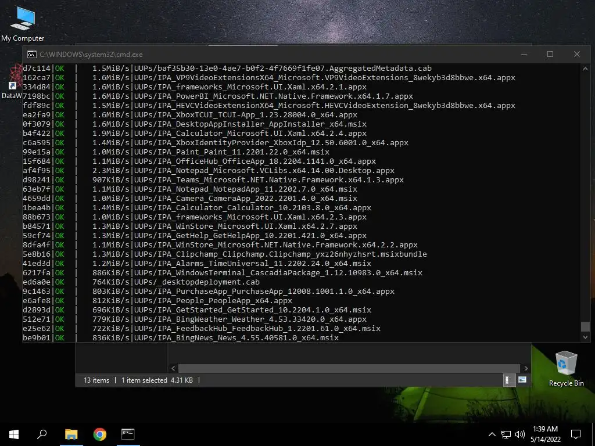Viewport: 595px width, 446px height.
Task: Launch Google Chrome from taskbar
Action: click(100, 434)
